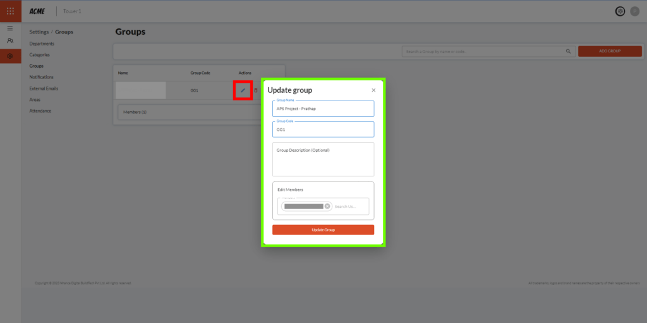Go to Categories in settings menu
Image resolution: width=647 pixels, height=323 pixels.
point(40,55)
